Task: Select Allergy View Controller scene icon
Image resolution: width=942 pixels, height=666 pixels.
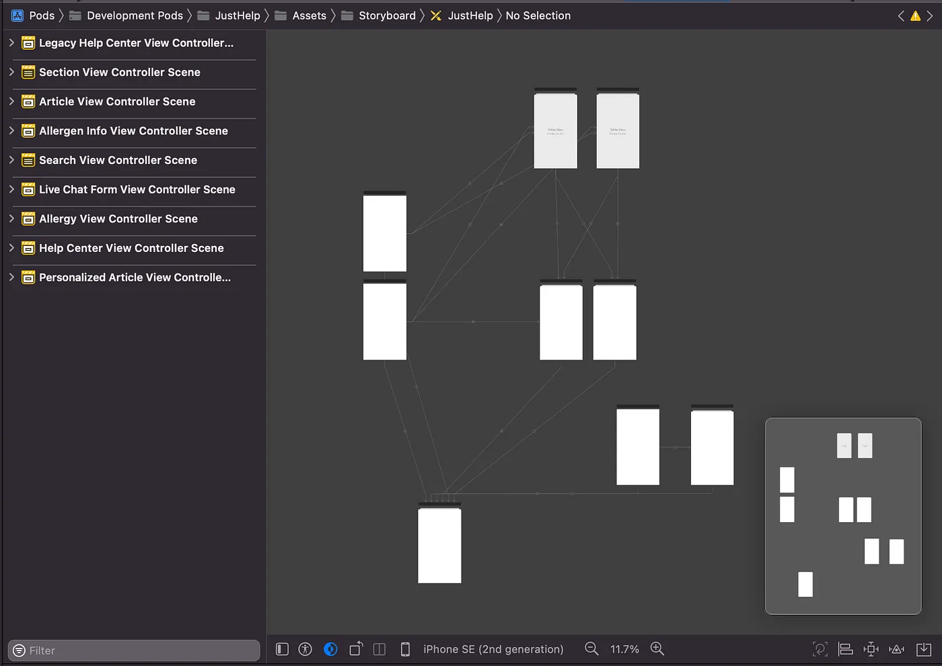Action: (28, 218)
